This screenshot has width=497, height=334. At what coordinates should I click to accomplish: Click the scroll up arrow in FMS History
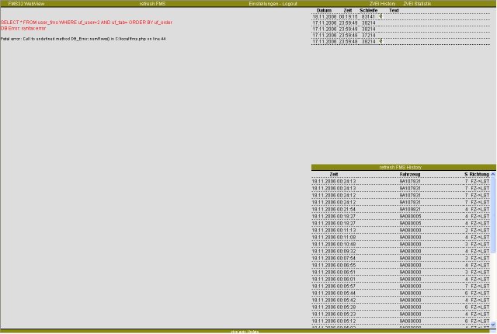493,175
